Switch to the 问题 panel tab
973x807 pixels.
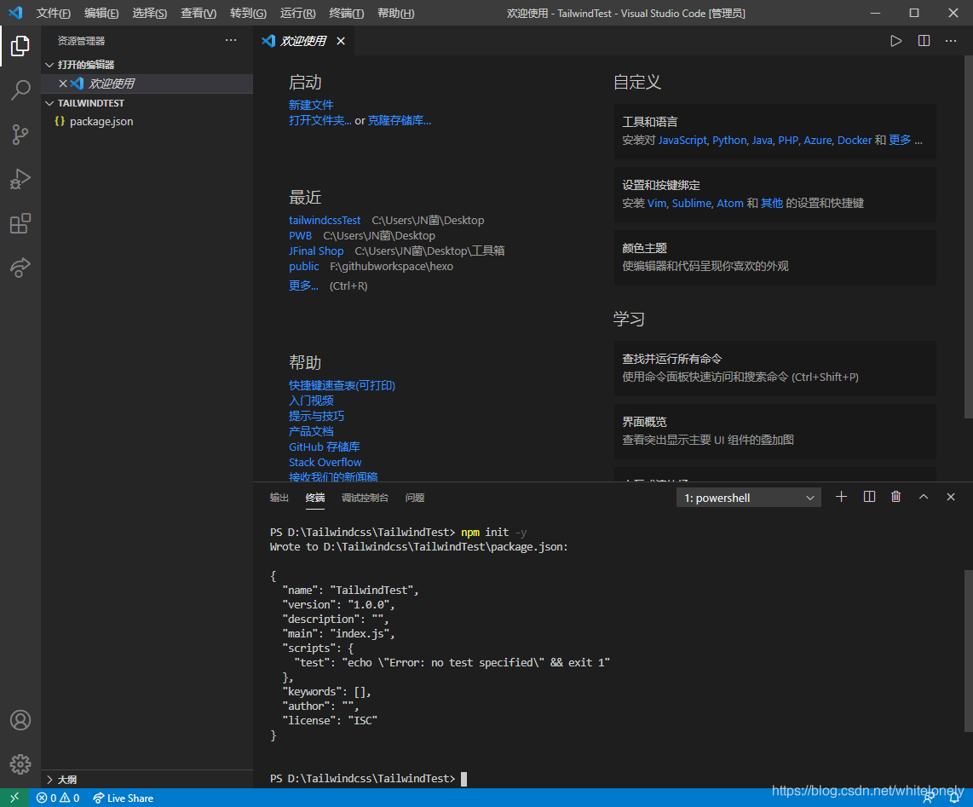[415, 498]
